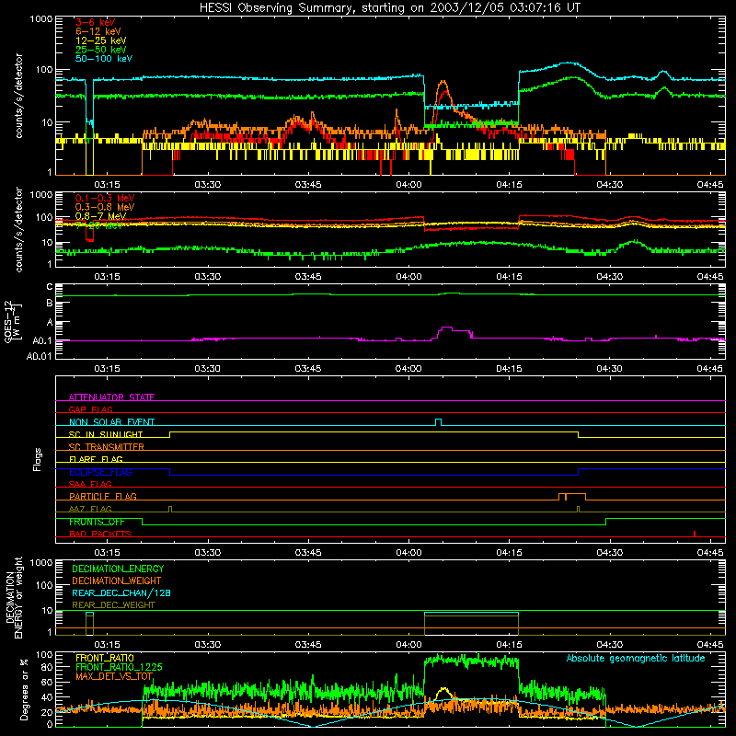This screenshot has width=736, height=736.
Task: Click the ATTENUATOR_STATE flag label
Action: click(111, 397)
